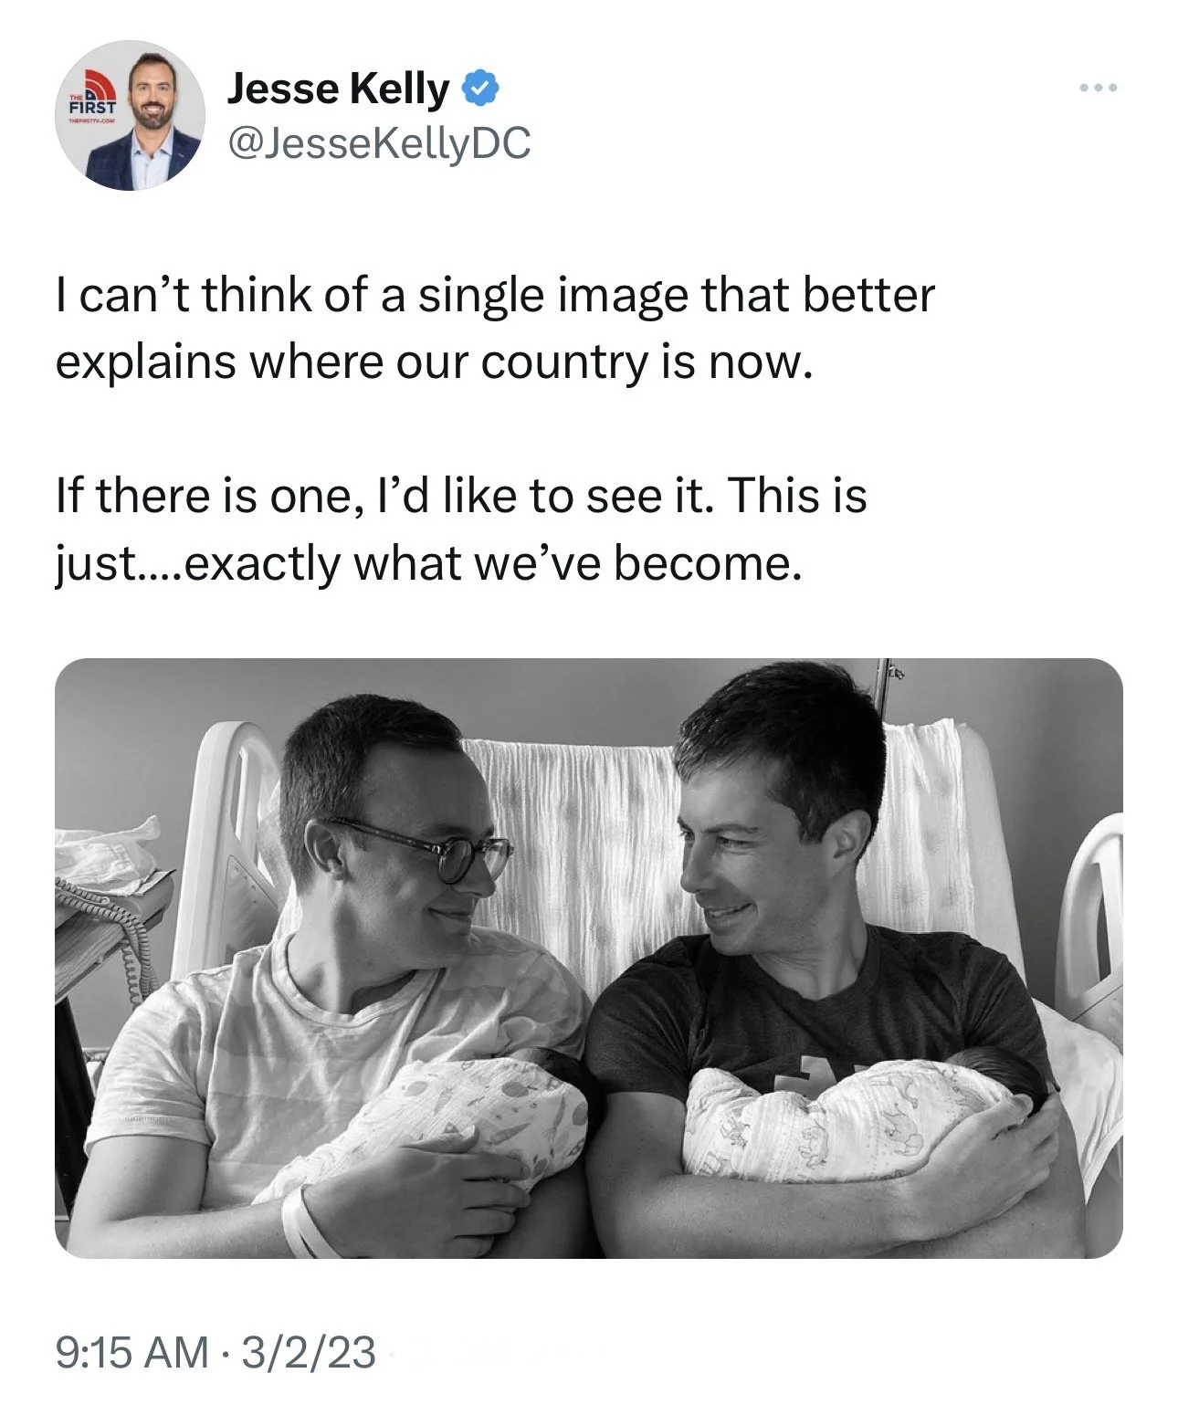
Task: Click the 9:15 AM timestamp
Action: coord(131,1352)
